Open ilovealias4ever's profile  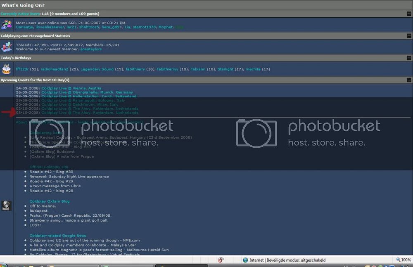[x=50, y=27]
